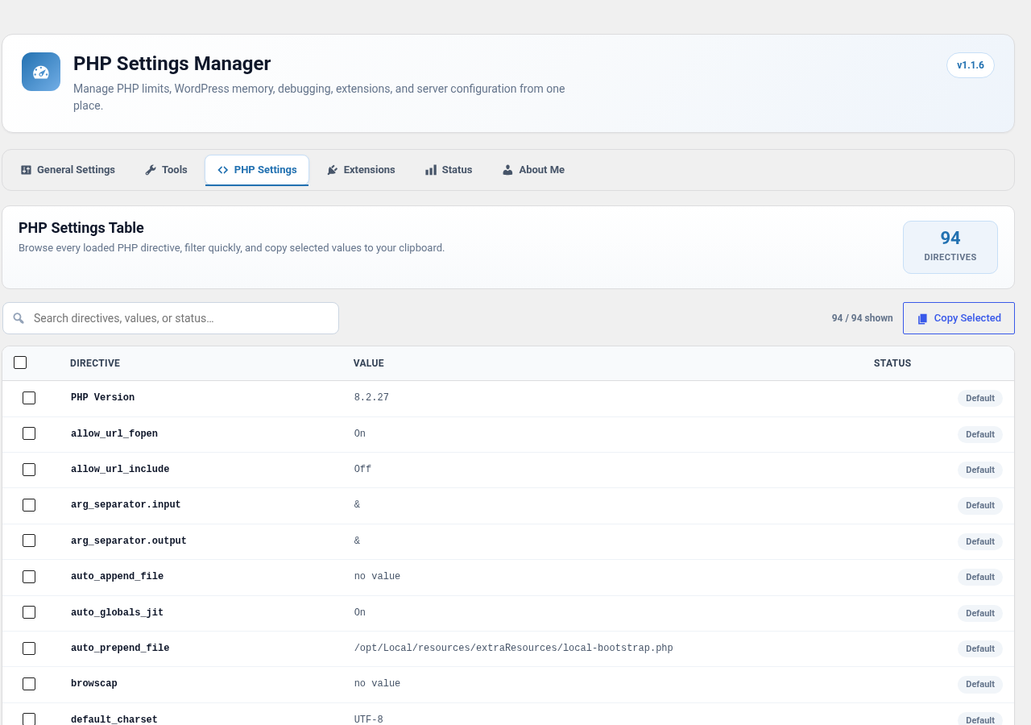Click the Default badge for PHP Version

tap(980, 398)
